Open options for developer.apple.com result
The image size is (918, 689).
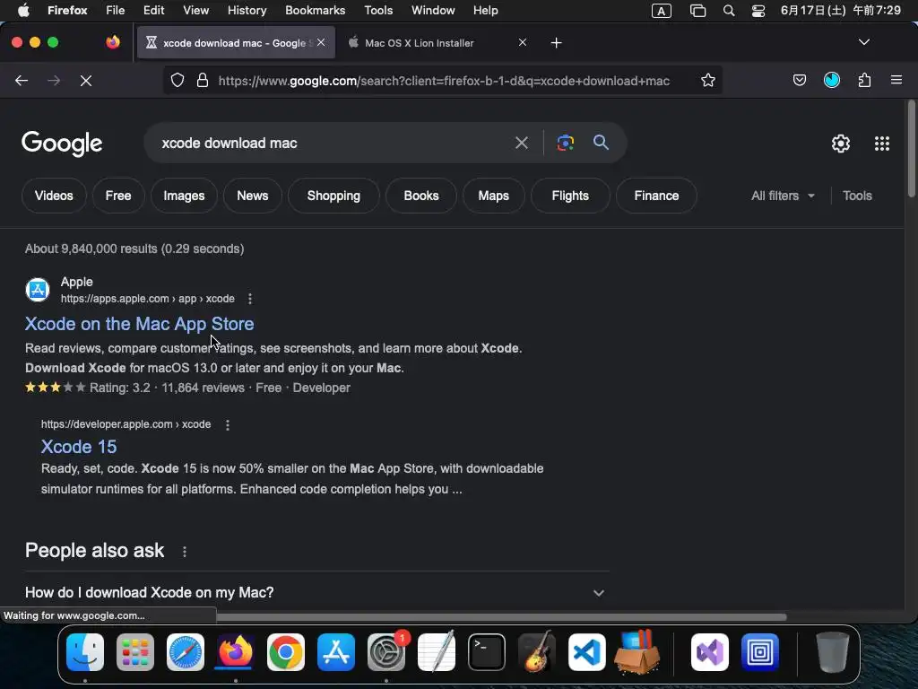pos(228,424)
